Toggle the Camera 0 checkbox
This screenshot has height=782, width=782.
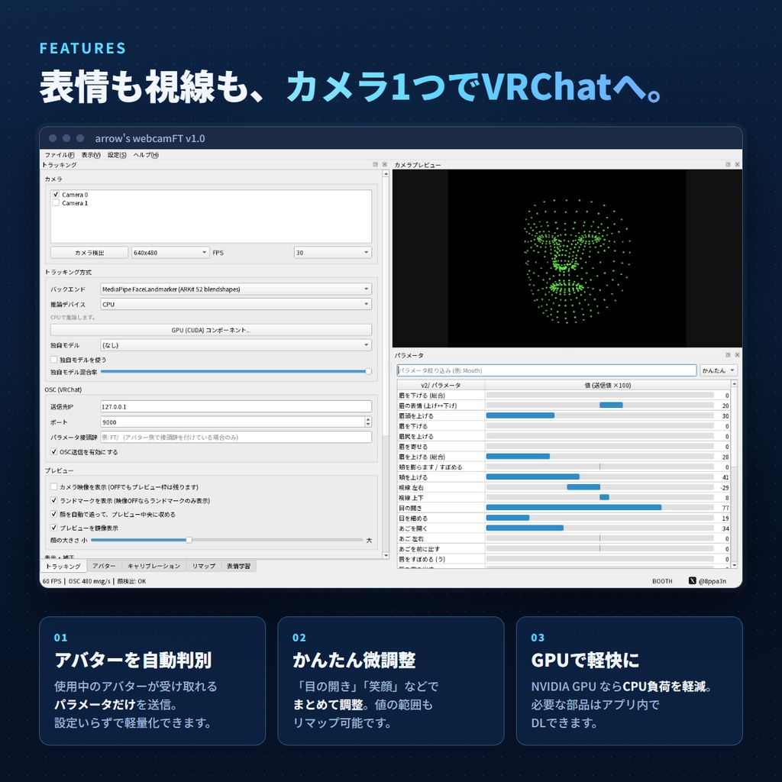(x=56, y=195)
